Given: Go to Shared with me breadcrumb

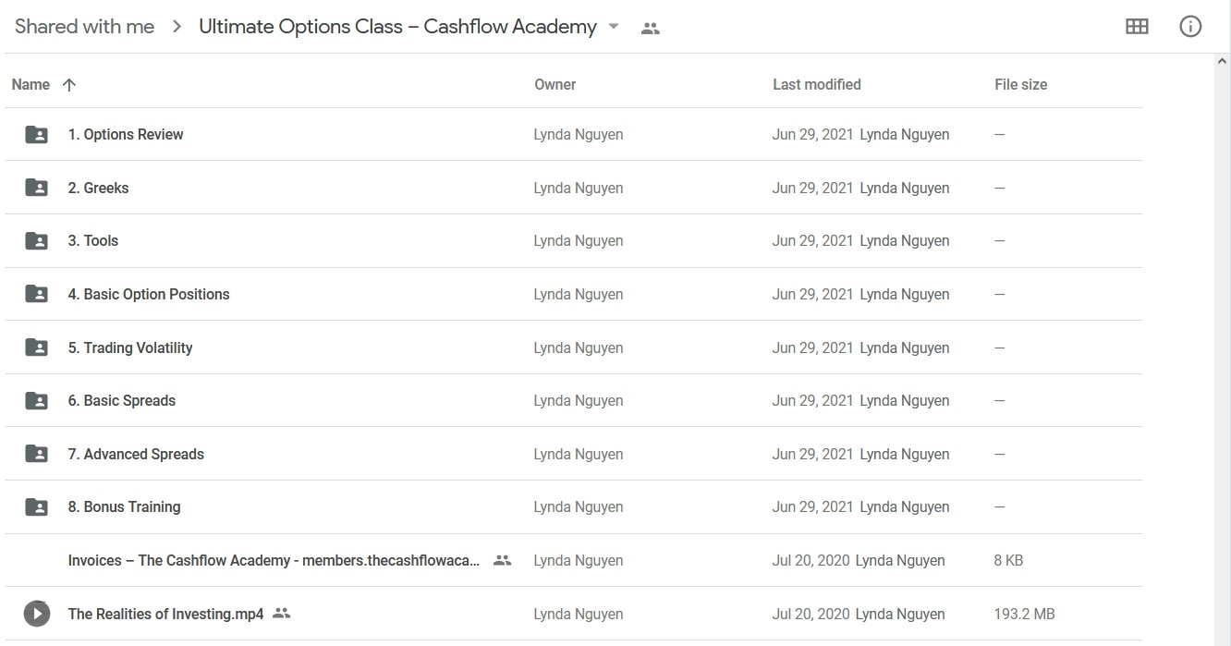Looking at the screenshot, I should 84,27.
